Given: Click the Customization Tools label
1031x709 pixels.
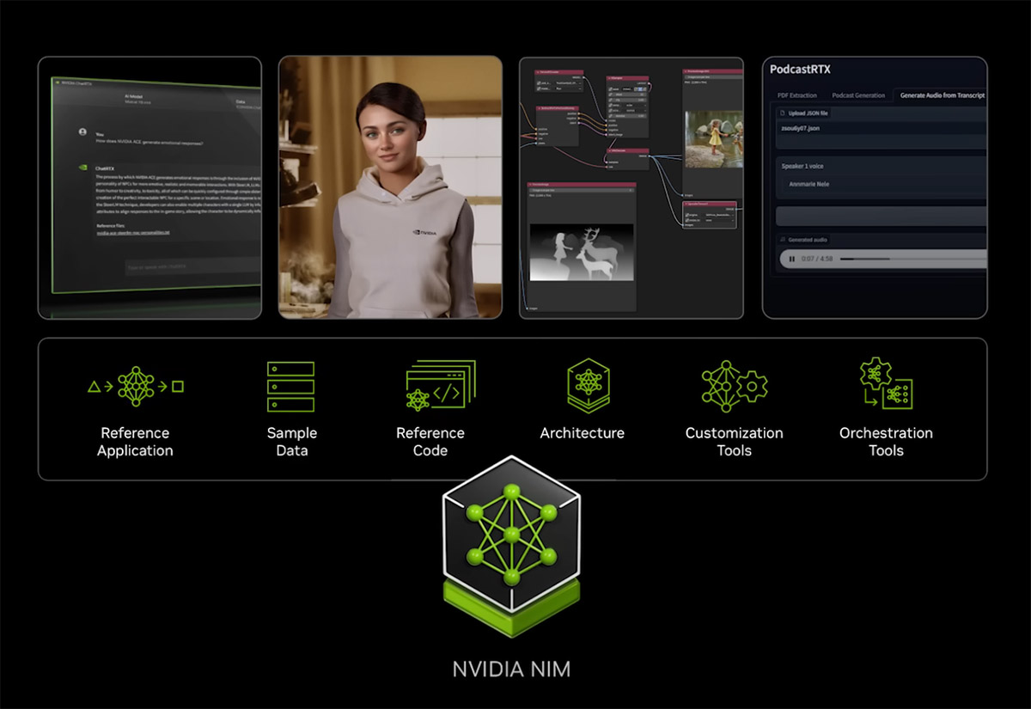Looking at the screenshot, I should [735, 442].
